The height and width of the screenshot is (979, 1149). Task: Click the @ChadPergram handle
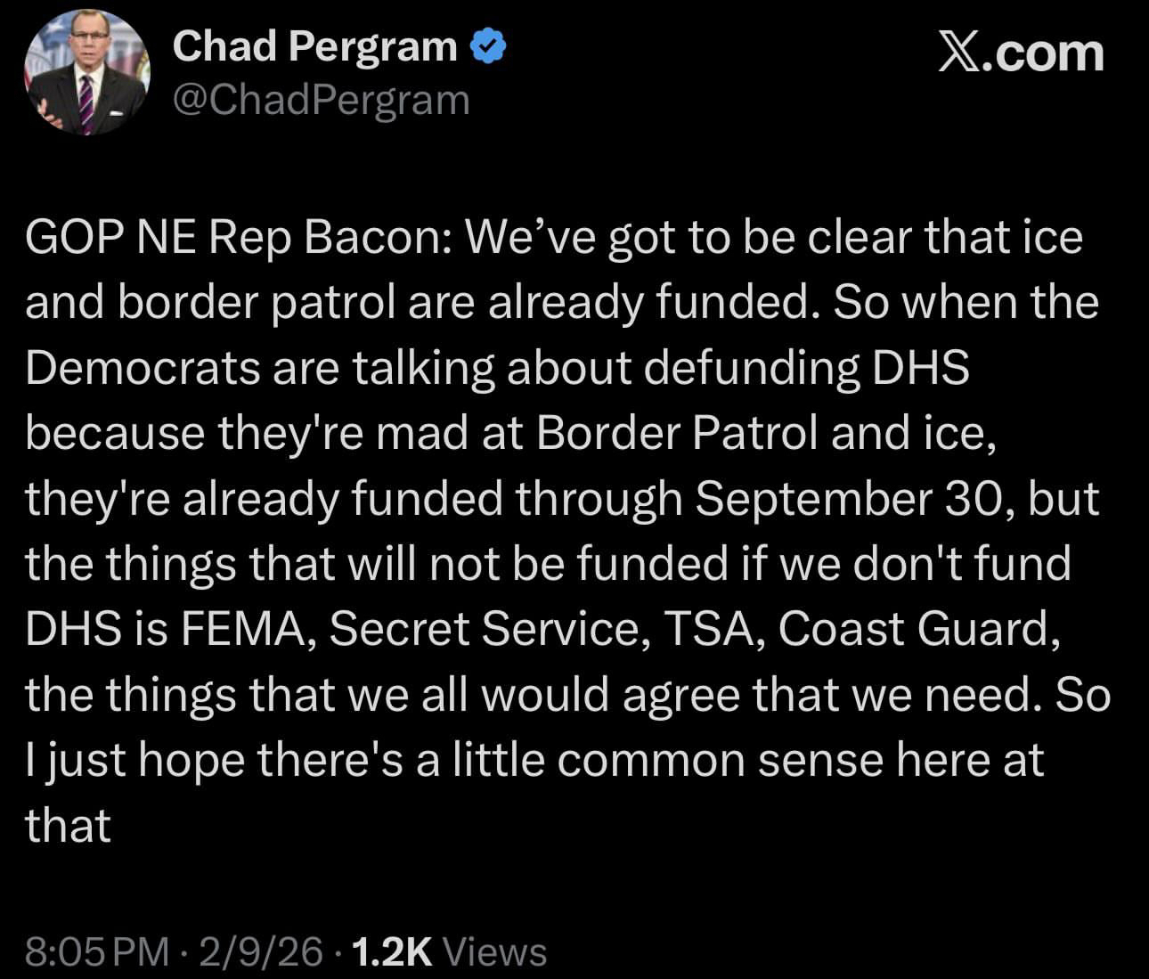320,100
